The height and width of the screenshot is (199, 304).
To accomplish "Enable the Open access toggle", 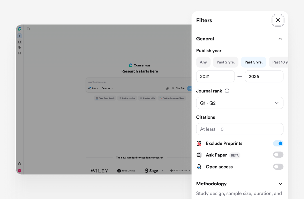I will (278, 167).
